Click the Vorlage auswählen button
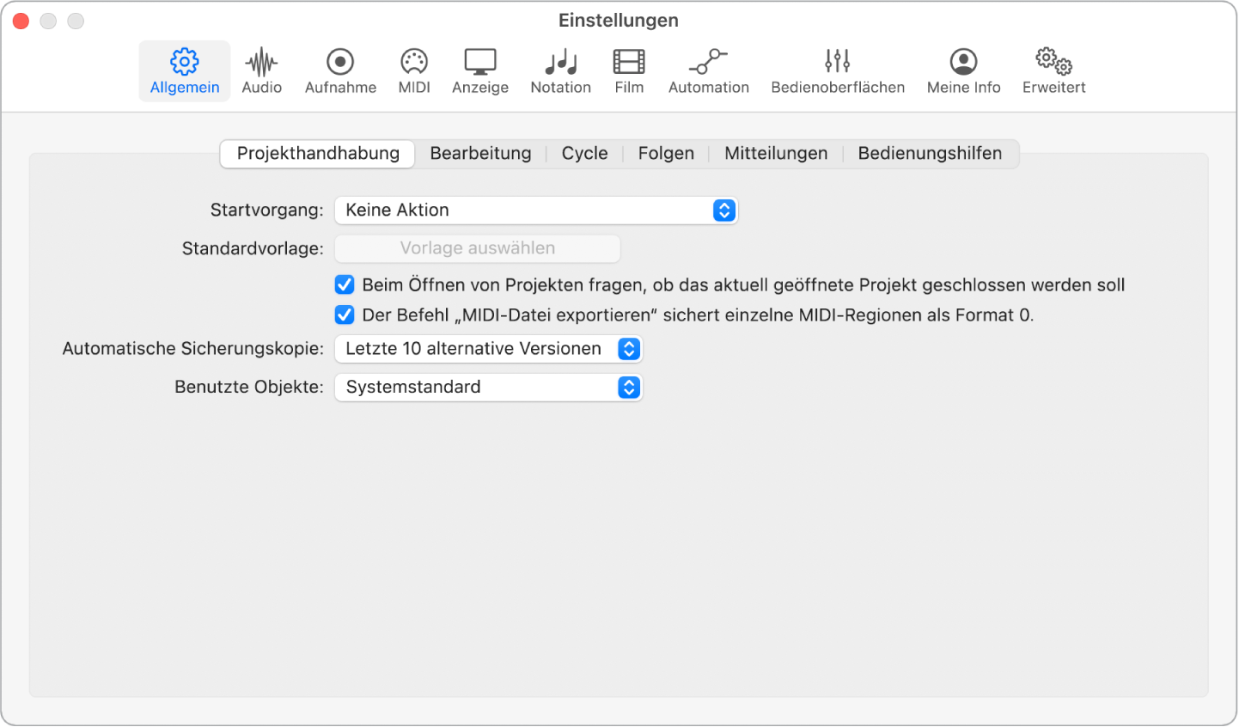Image resolution: width=1239 pixels, height=727 pixels. click(477, 248)
